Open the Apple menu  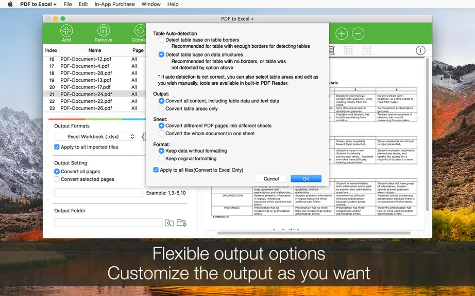10,4
